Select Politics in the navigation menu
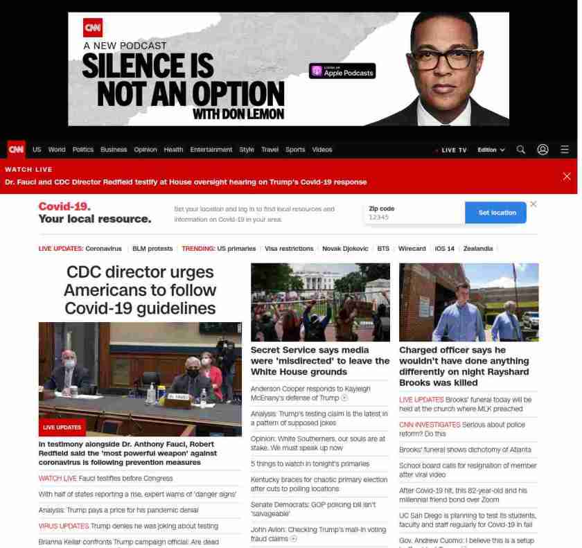582x548 pixels. coord(83,150)
